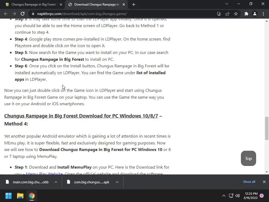Screen dimensions: 269x202
Task: Open volume control tray icon
Action: [x=237, y=196]
